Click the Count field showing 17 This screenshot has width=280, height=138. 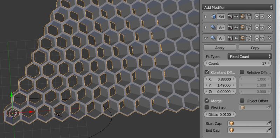(238, 63)
